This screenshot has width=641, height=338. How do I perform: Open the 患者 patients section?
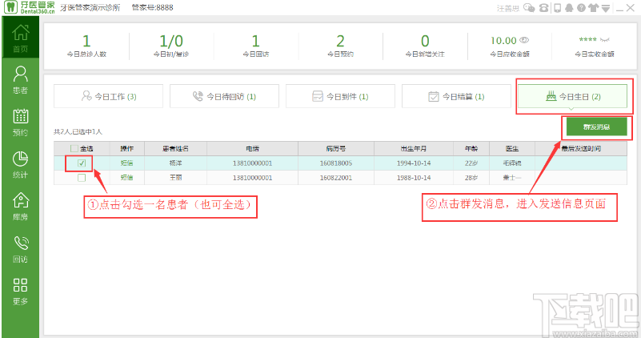[x=21, y=80]
